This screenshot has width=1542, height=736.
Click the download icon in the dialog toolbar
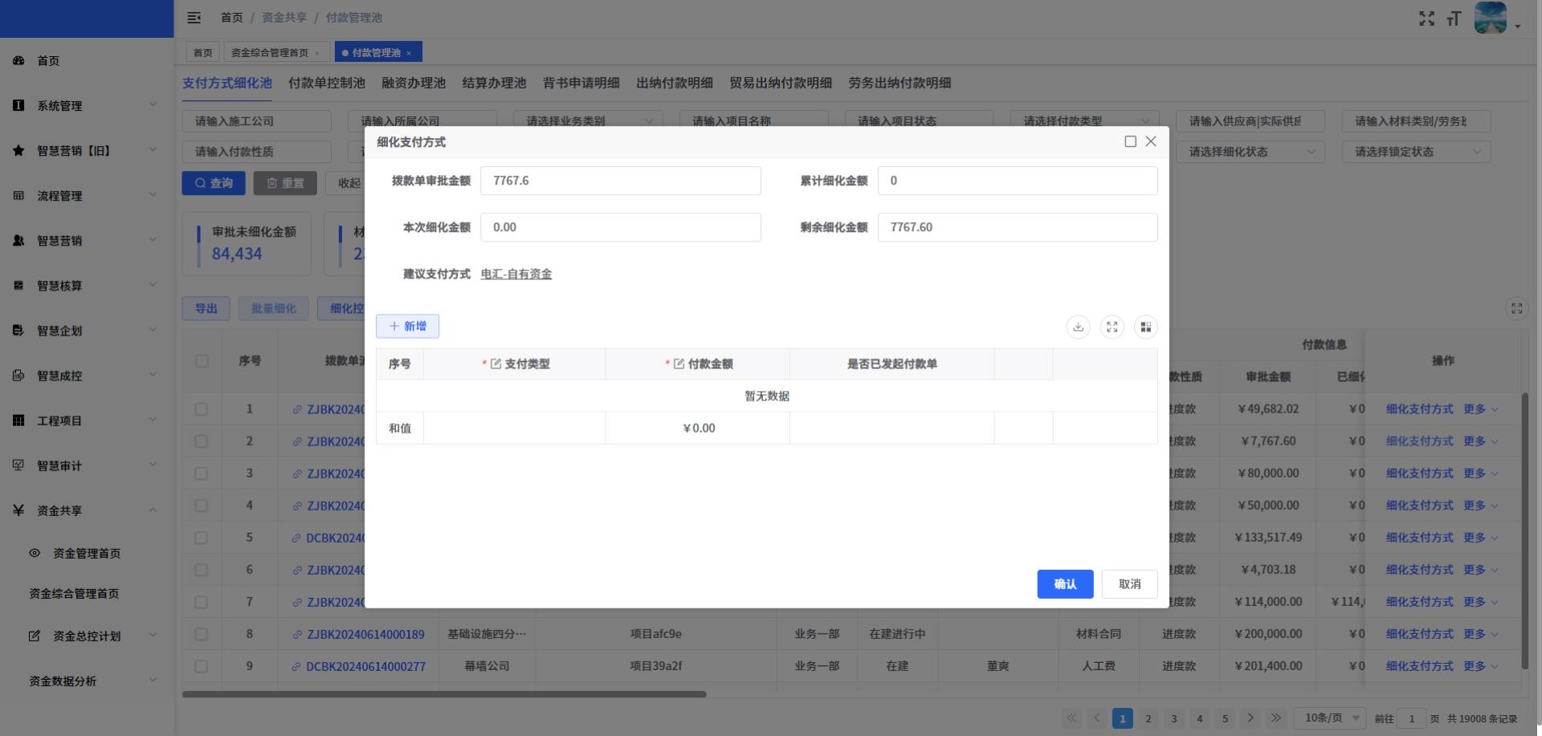(1078, 327)
